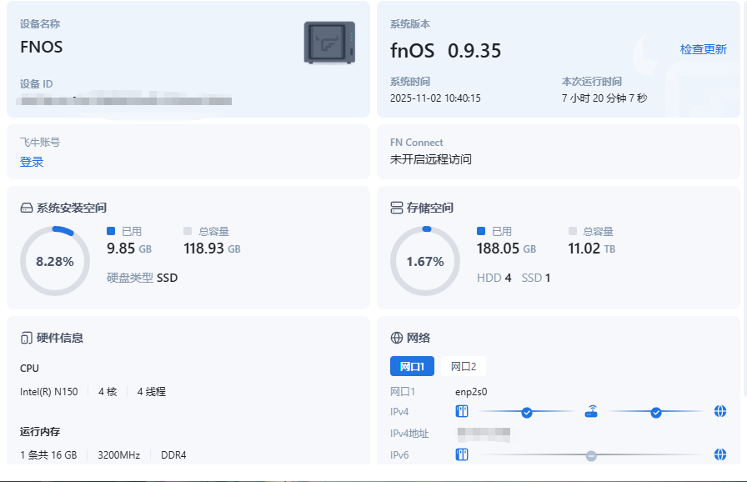The height and width of the screenshot is (482, 747).
Task: Click first IPv4 connection checkmark status
Action: click(x=527, y=412)
